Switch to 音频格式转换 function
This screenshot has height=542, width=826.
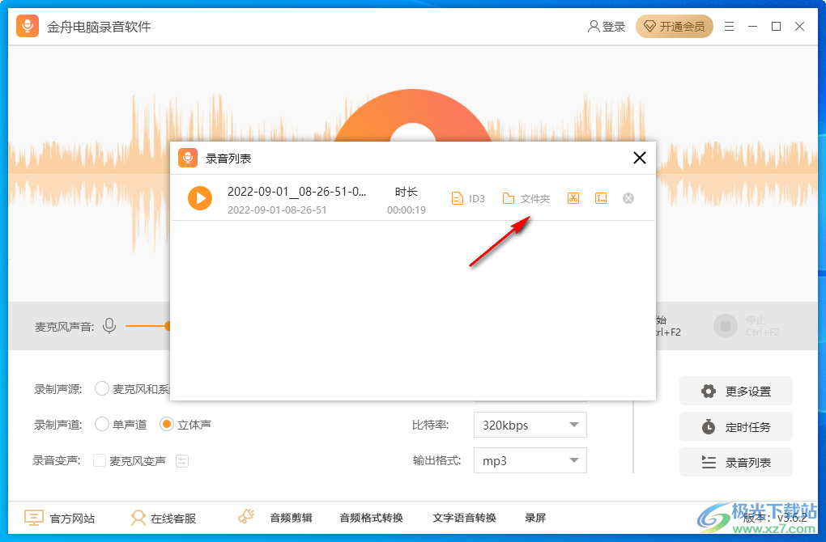pos(371,518)
